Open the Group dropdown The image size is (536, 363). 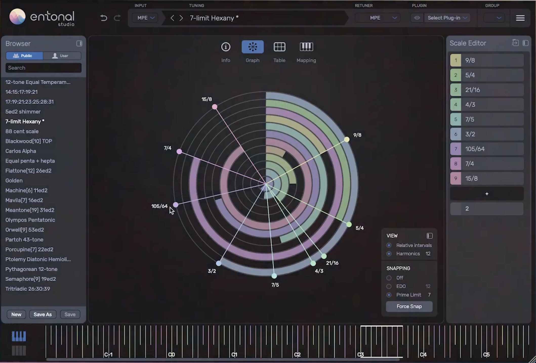[x=494, y=18]
